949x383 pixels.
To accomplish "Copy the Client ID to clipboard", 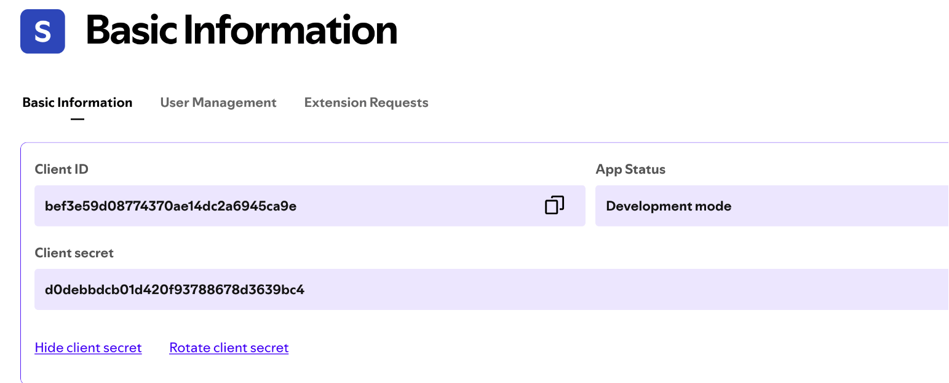I will click(554, 206).
